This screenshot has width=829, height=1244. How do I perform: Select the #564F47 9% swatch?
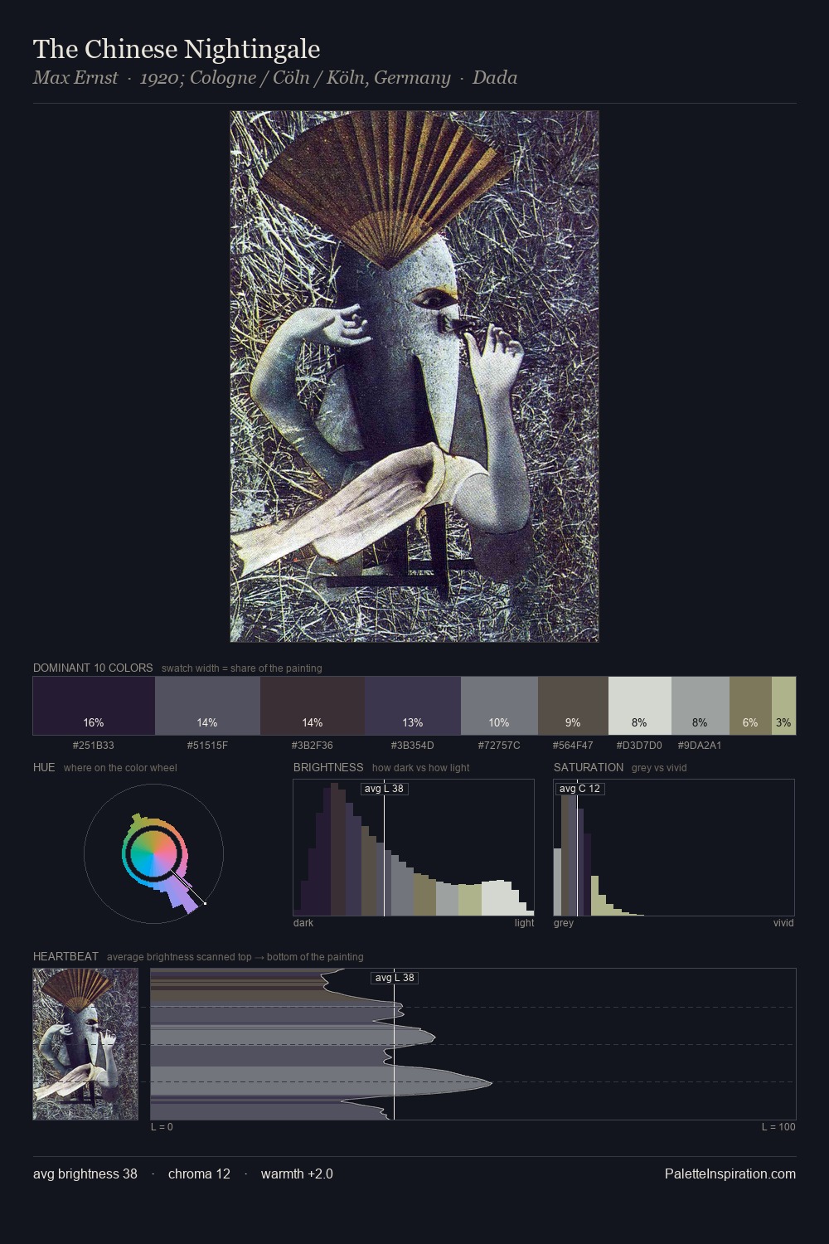(x=573, y=706)
